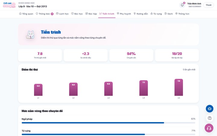Click the document icon beside Sách
Viewport: 217px width, 136px height.
point(165,14)
